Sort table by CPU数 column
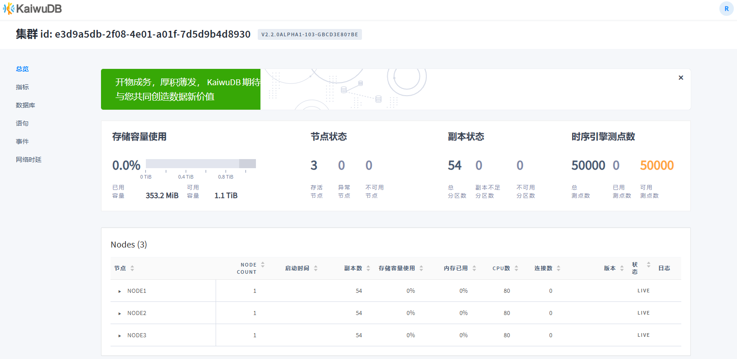This screenshot has height=359, width=737. click(505, 268)
